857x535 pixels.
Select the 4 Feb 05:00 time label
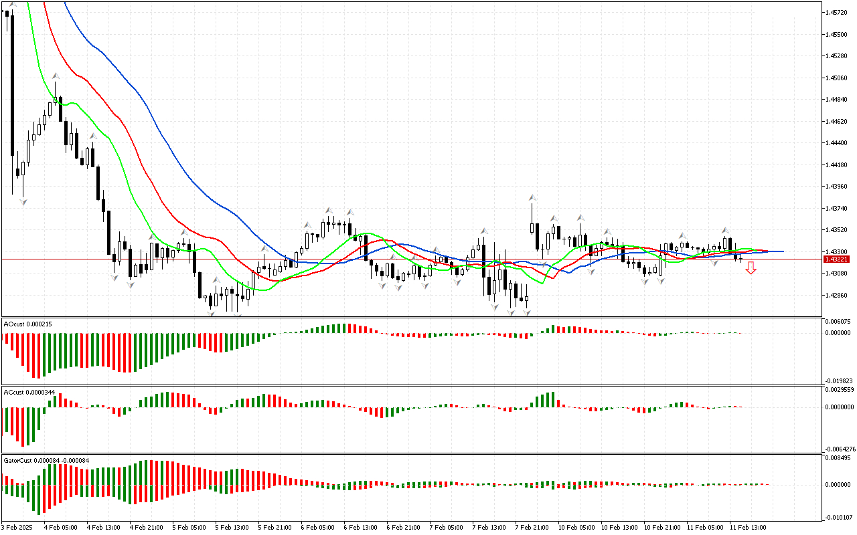coord(61,527)
